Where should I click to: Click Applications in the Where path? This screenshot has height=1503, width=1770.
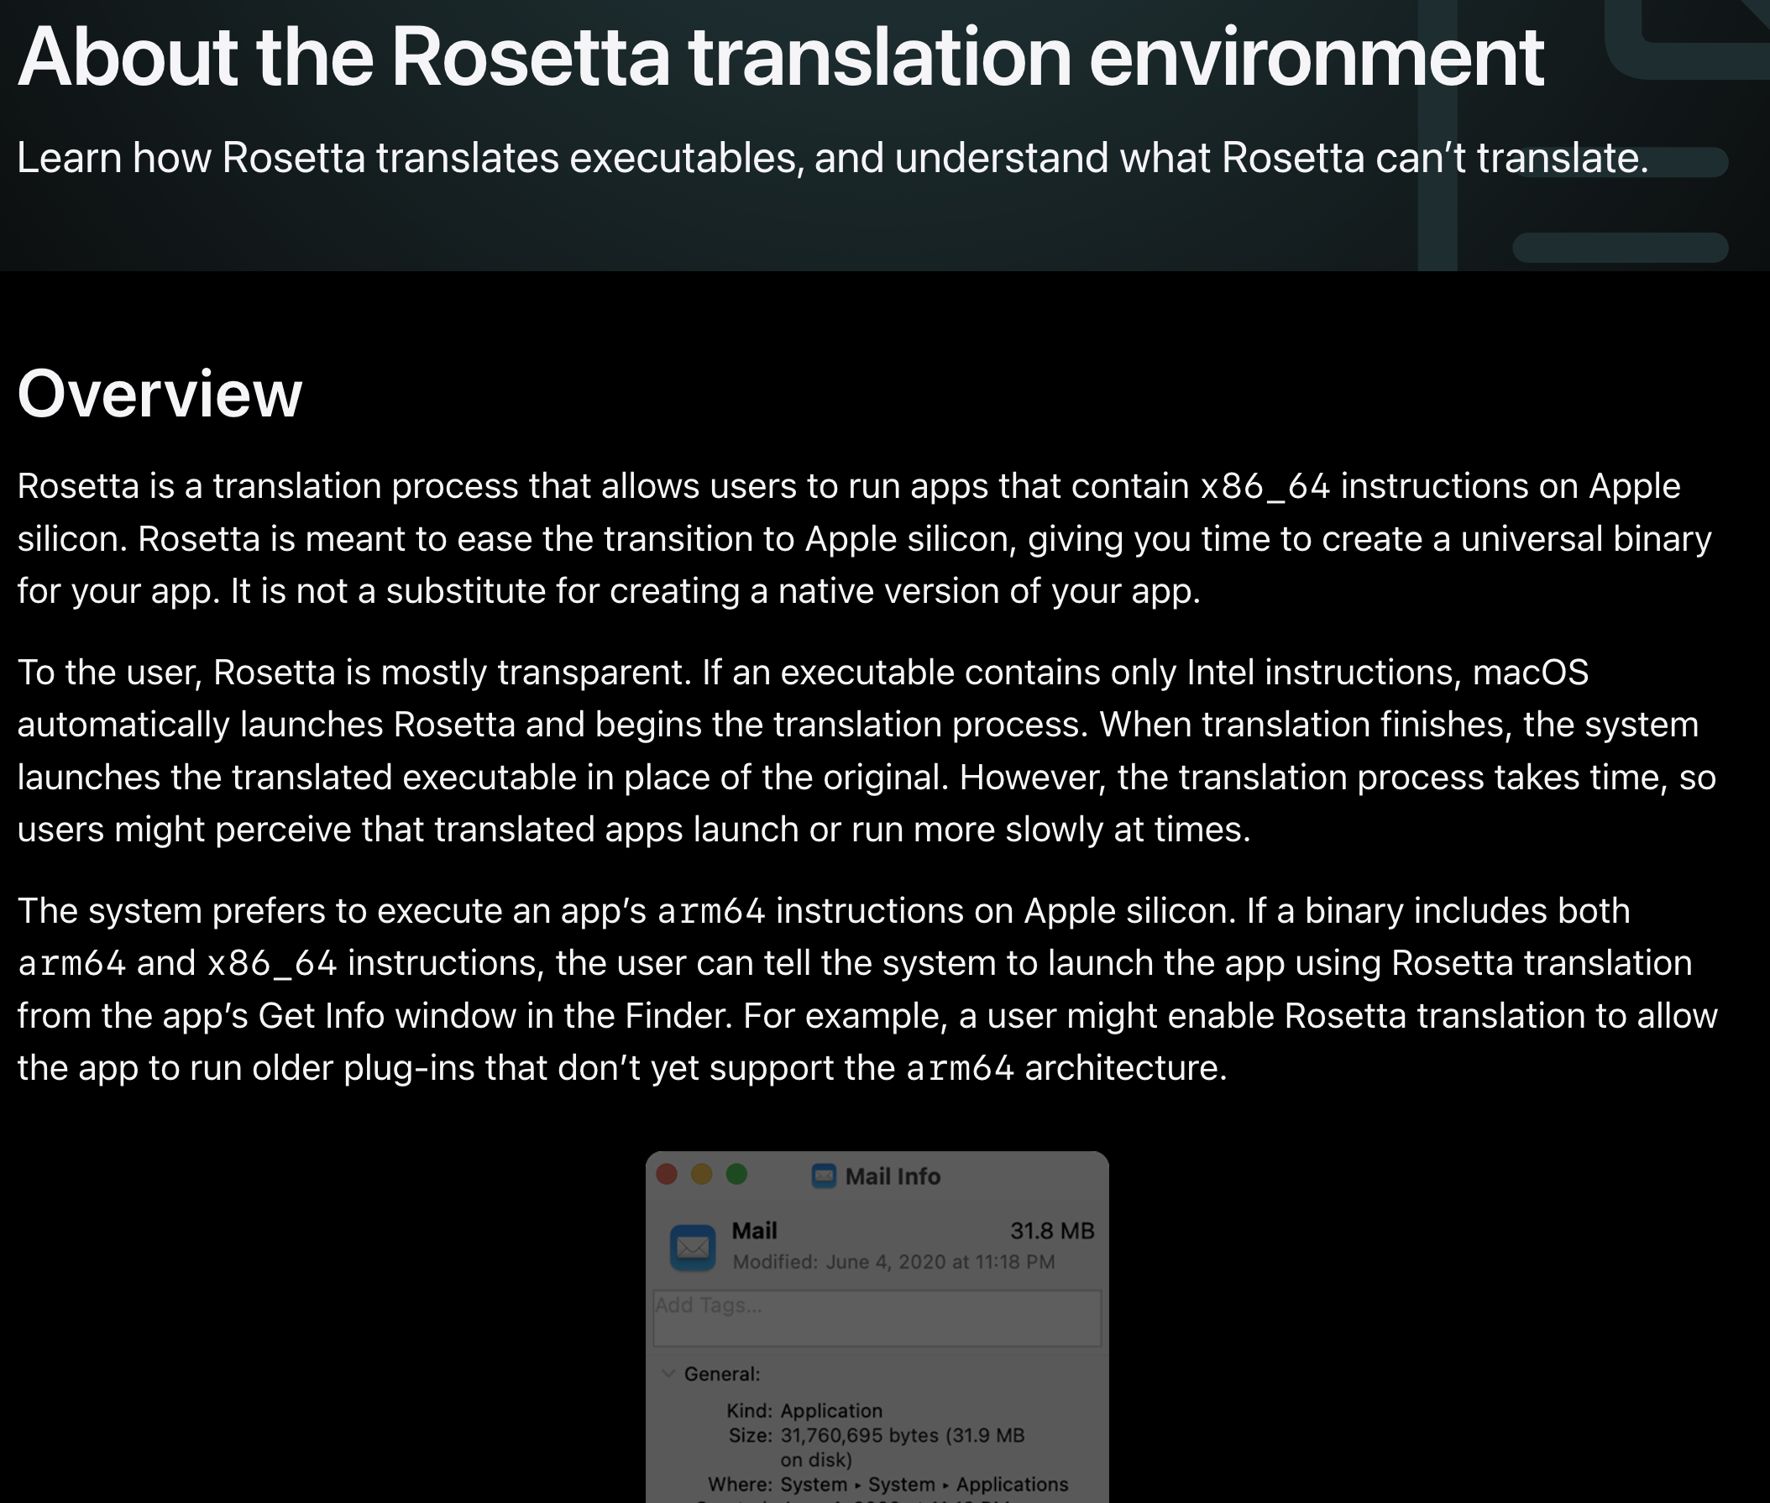pos(1012,1485)
